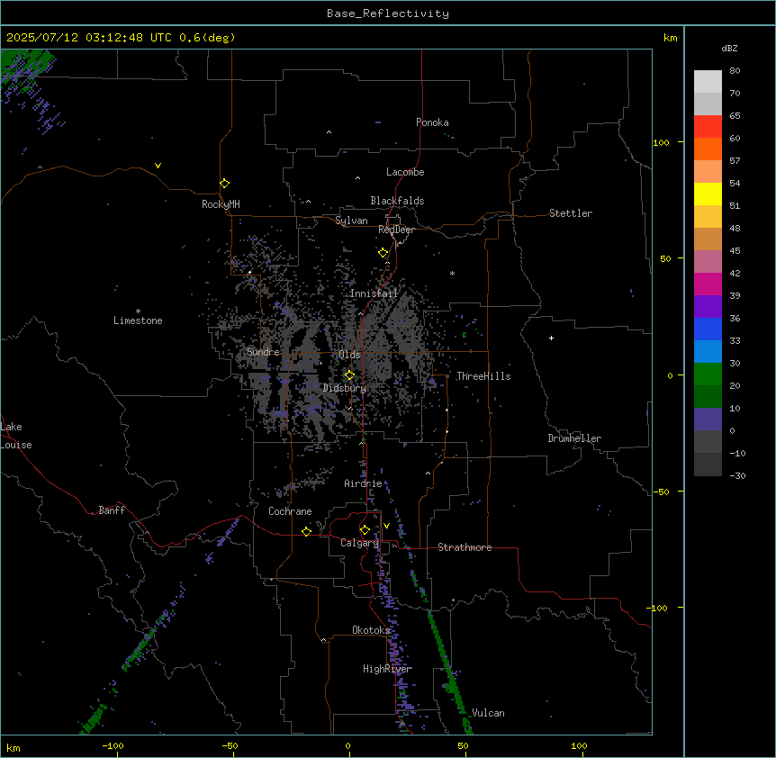The height and width of the screenshot is (758, 776).
Task: Select the yellow 51-54 dBZ legend swatch
Action: point(708,194)
